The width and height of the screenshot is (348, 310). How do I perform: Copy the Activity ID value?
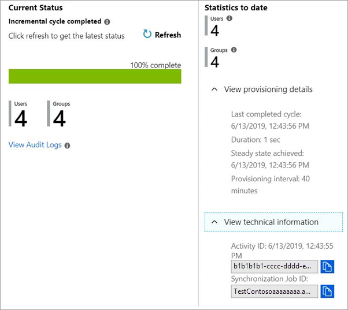tap(327, 266)
